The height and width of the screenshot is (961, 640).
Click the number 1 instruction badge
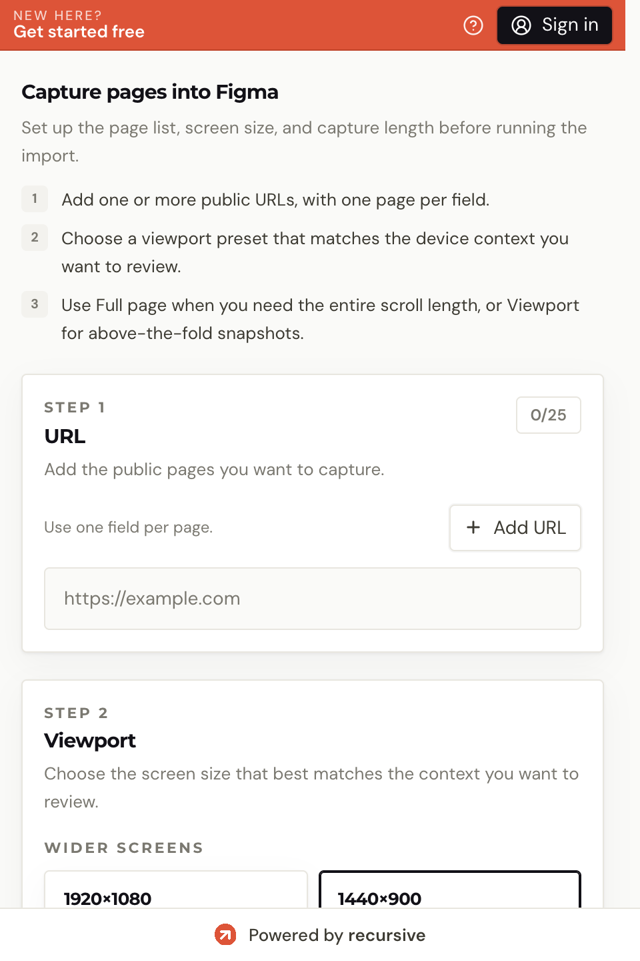point(35,199)
